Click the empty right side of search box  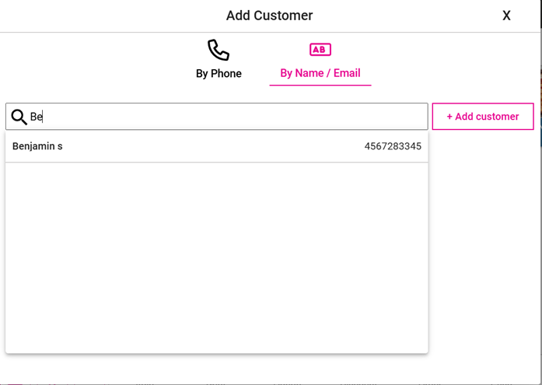[x=350, y=117]
